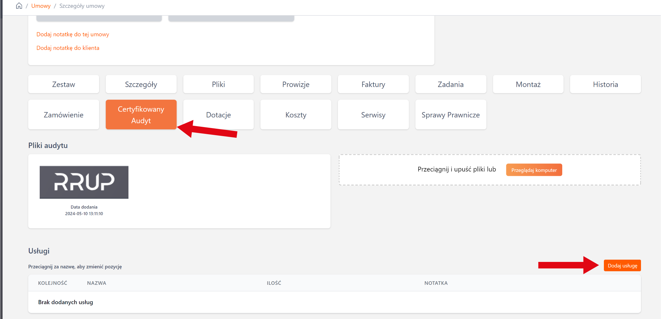The height and width of the screenshot is (319, 661).
Task: Open the Faktury tab
Action: 373,84
